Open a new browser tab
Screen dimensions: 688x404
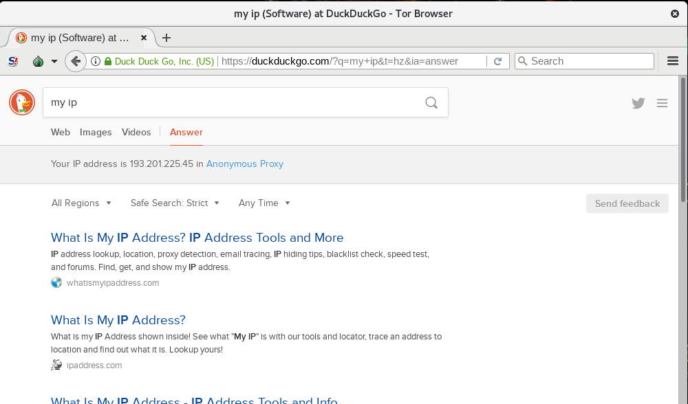point(166,38)
